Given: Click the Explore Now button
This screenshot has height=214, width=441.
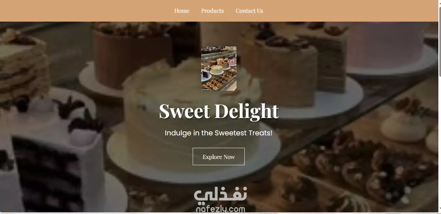Looking at the screenshot, I should pos(219,157).
